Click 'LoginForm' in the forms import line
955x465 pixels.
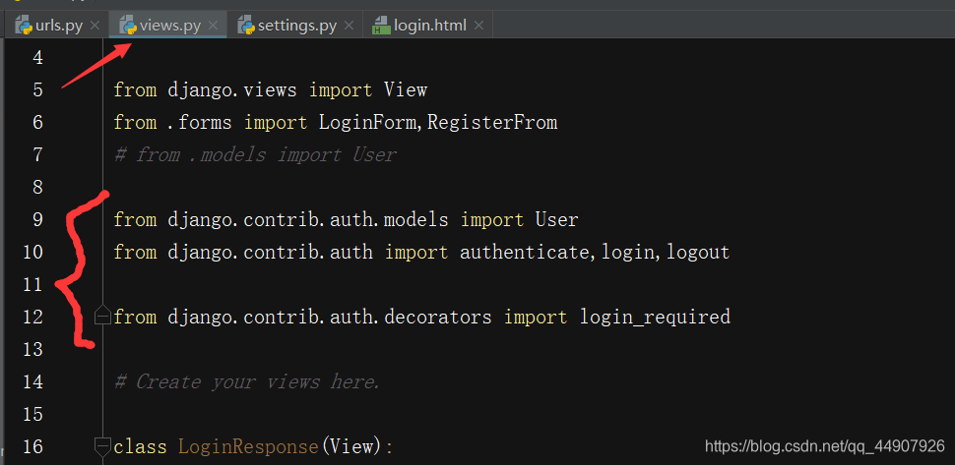(367, 123)
